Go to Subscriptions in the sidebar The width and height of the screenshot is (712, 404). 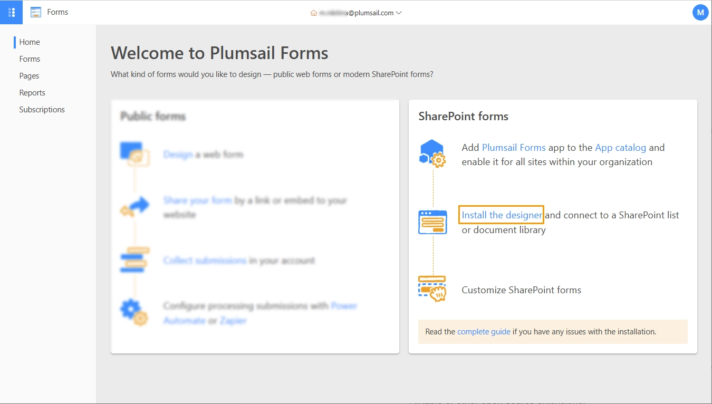pos(42,109)
